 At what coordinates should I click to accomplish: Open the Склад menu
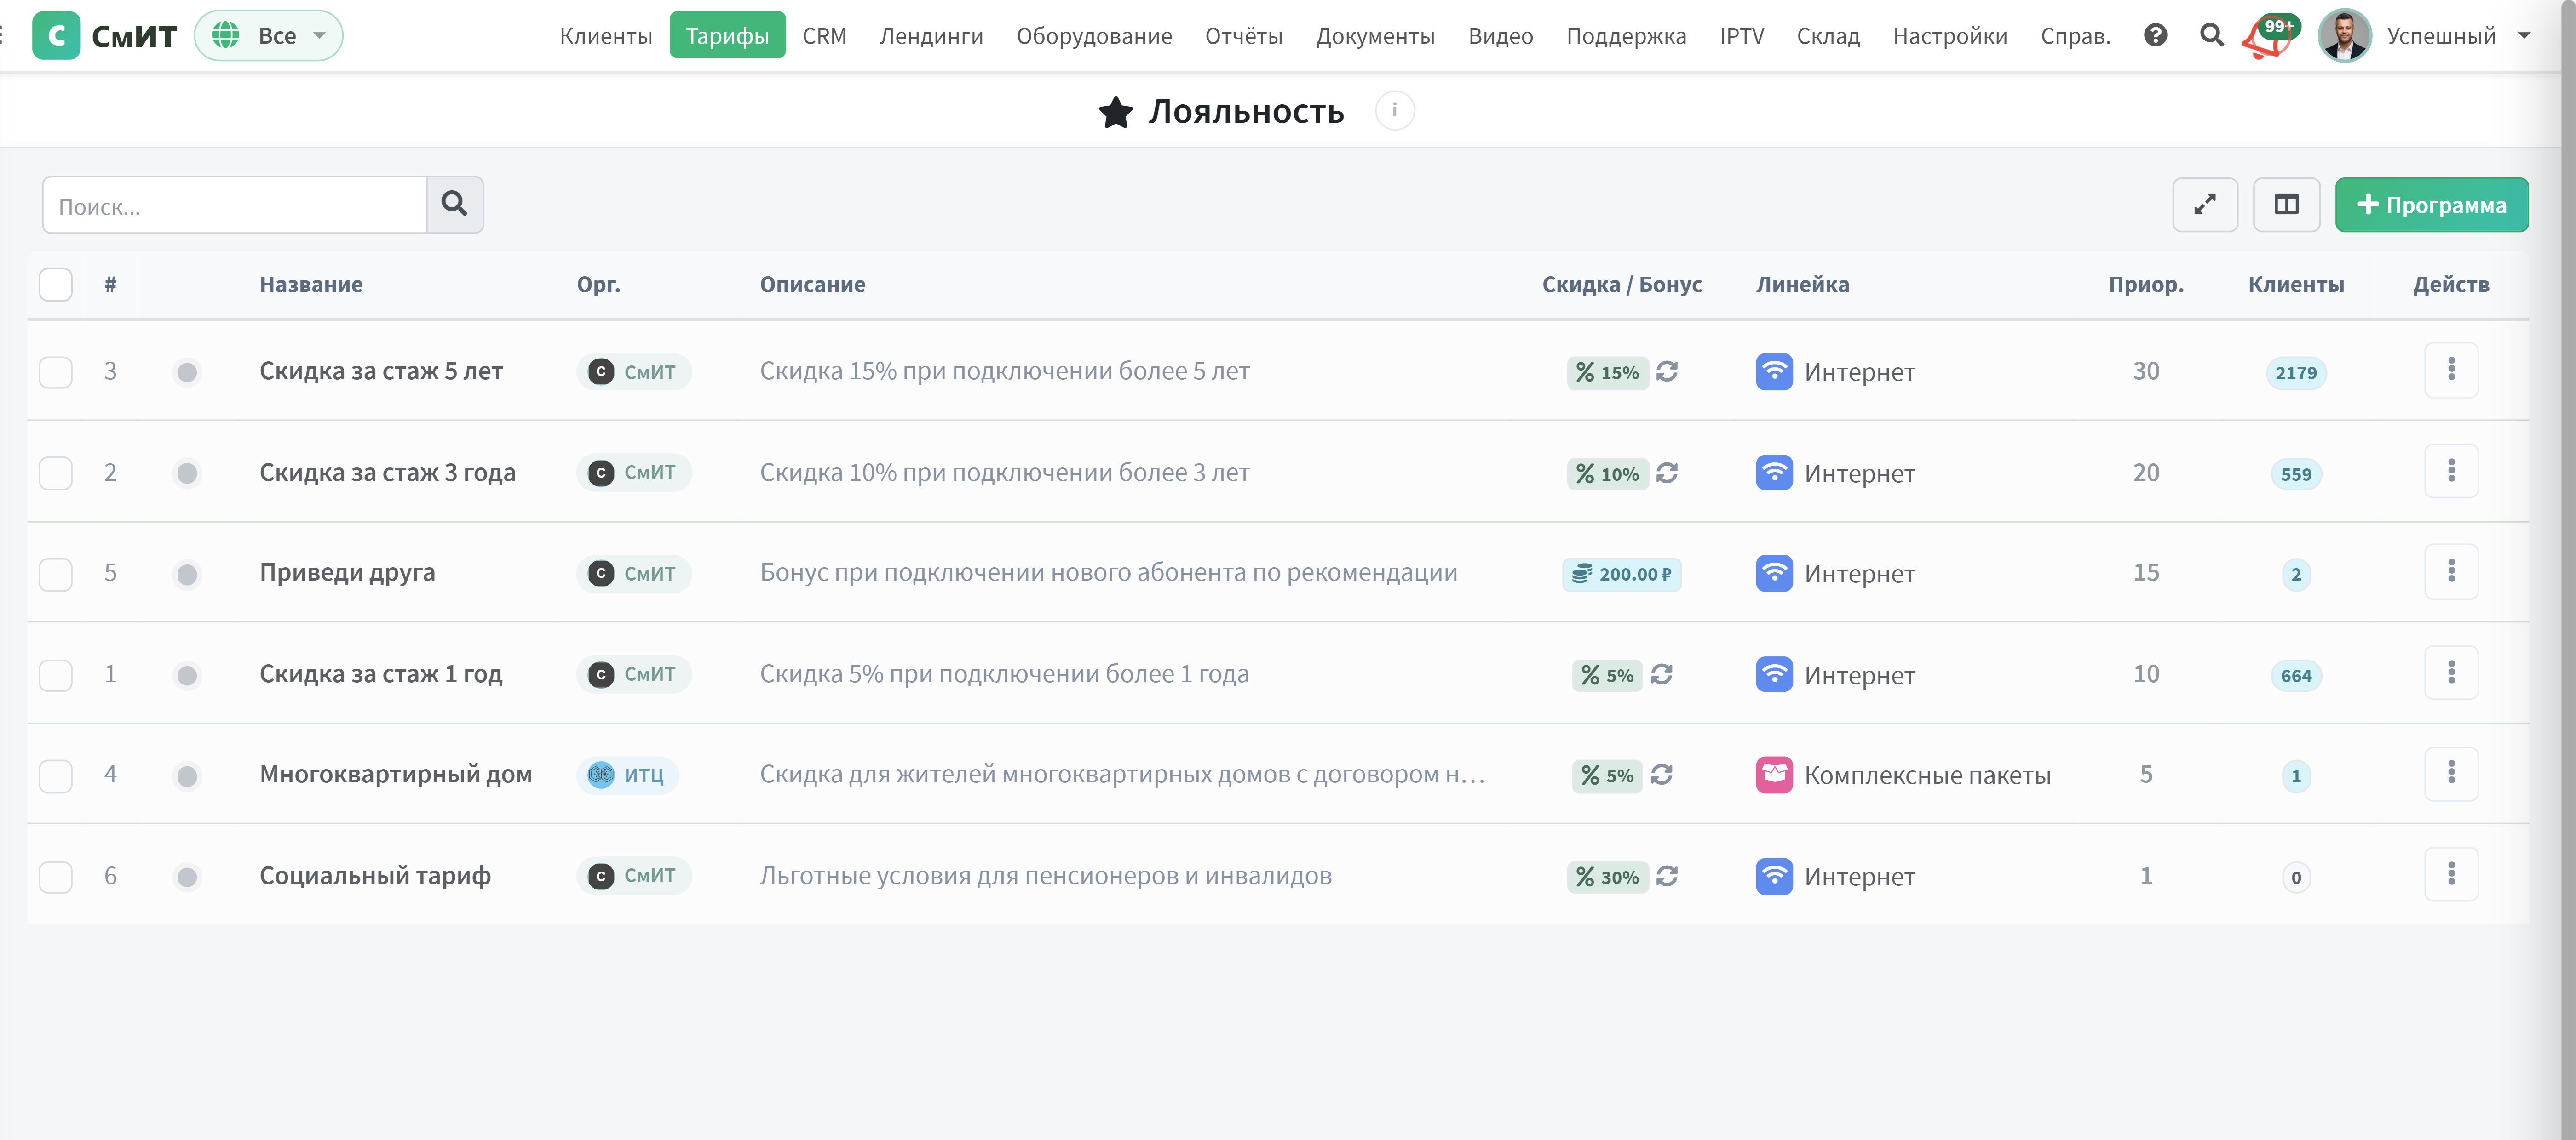[x=1828, y=36]
